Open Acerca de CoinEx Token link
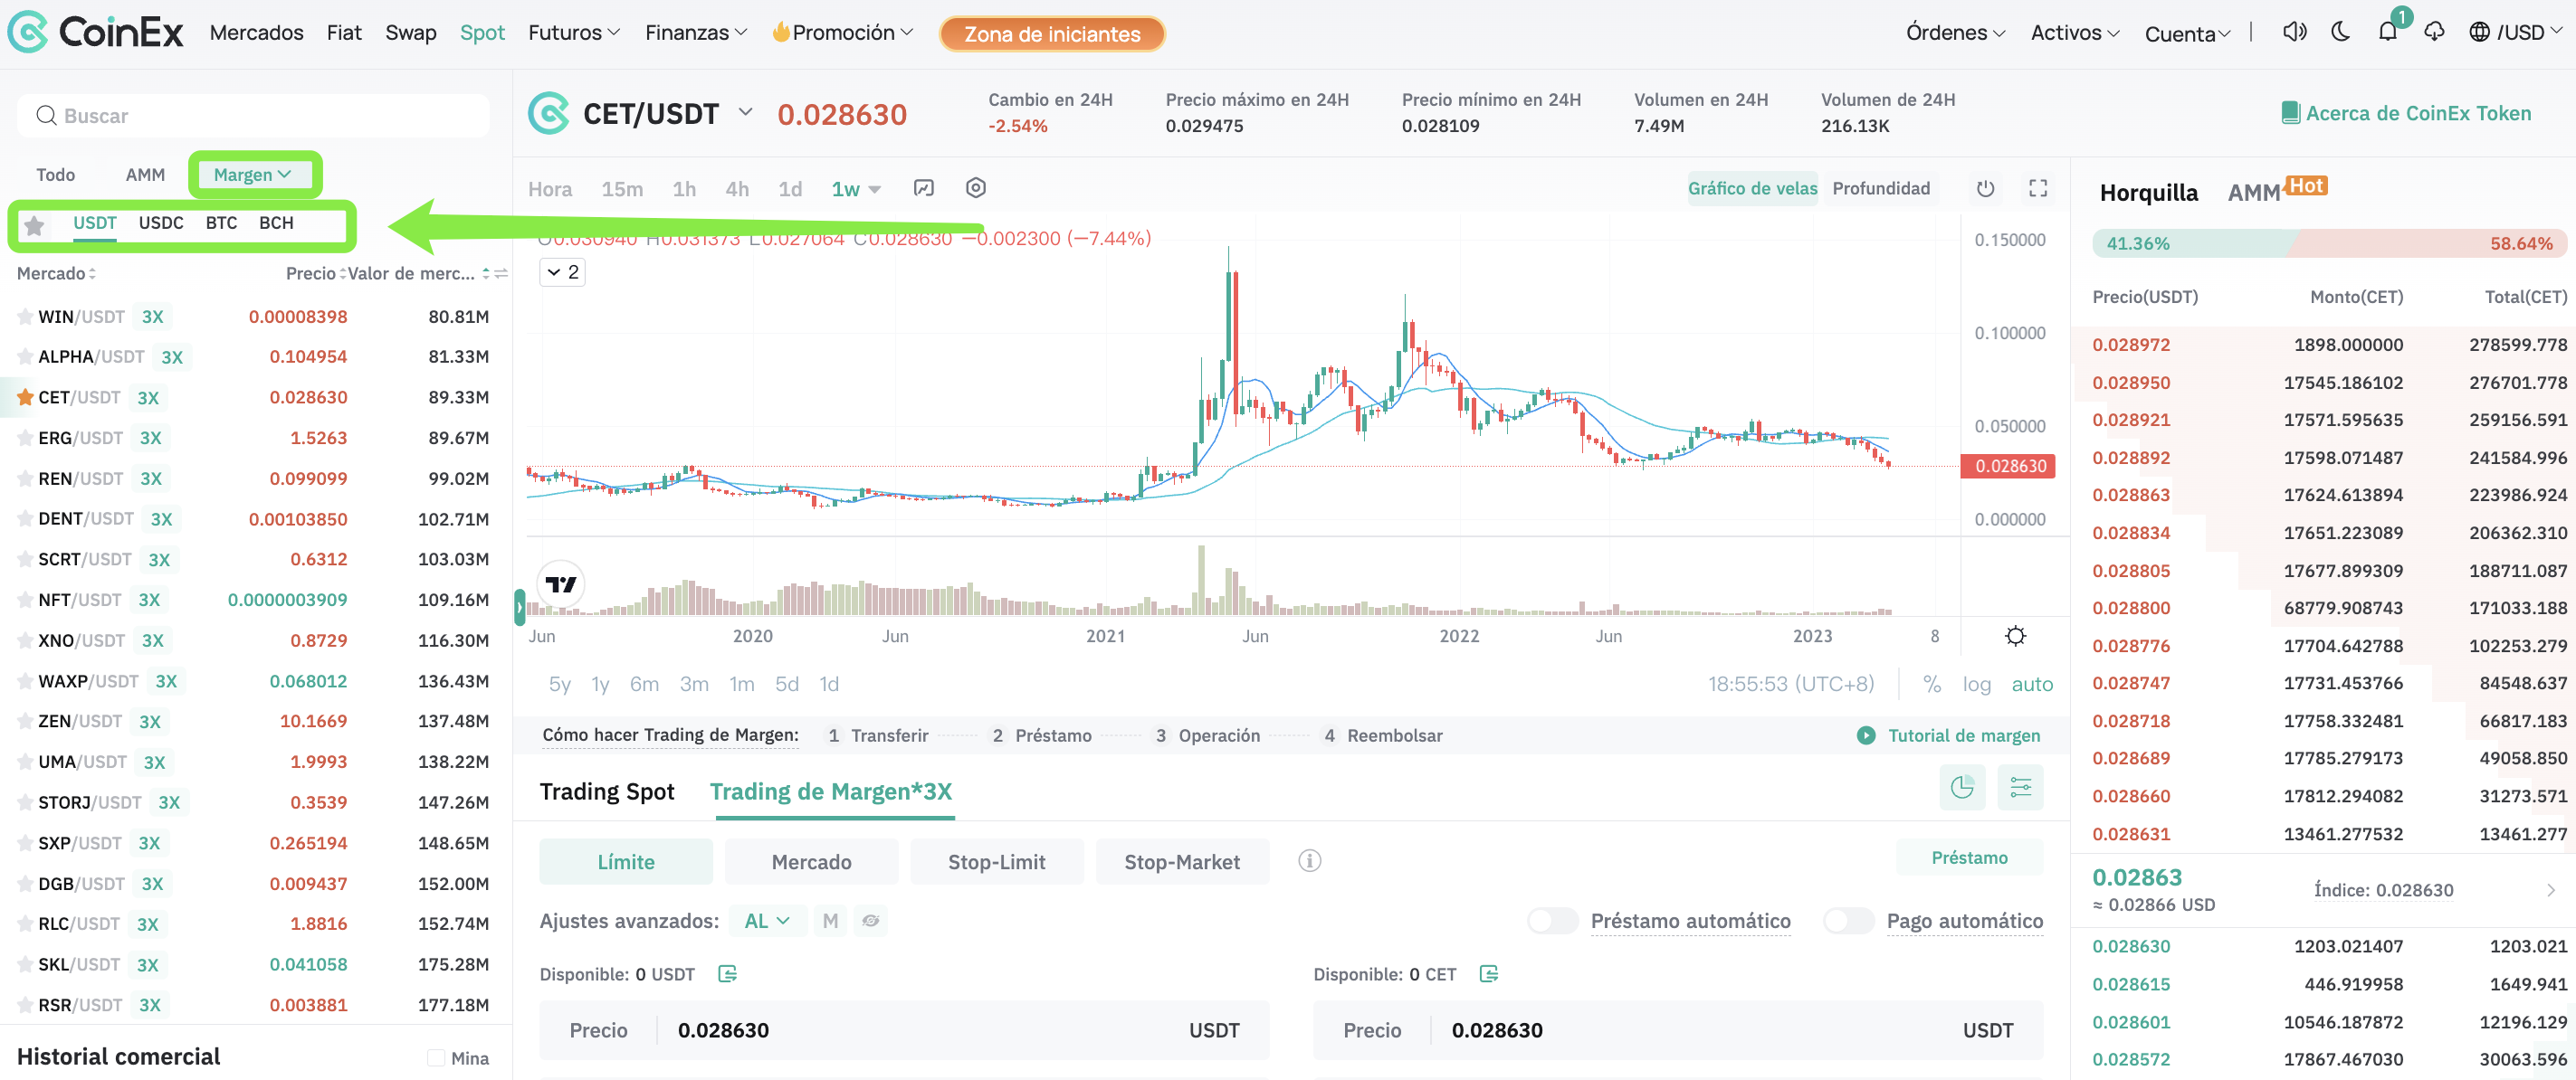Screen dimensions: 2576x1080 [x=2418, y=113]
